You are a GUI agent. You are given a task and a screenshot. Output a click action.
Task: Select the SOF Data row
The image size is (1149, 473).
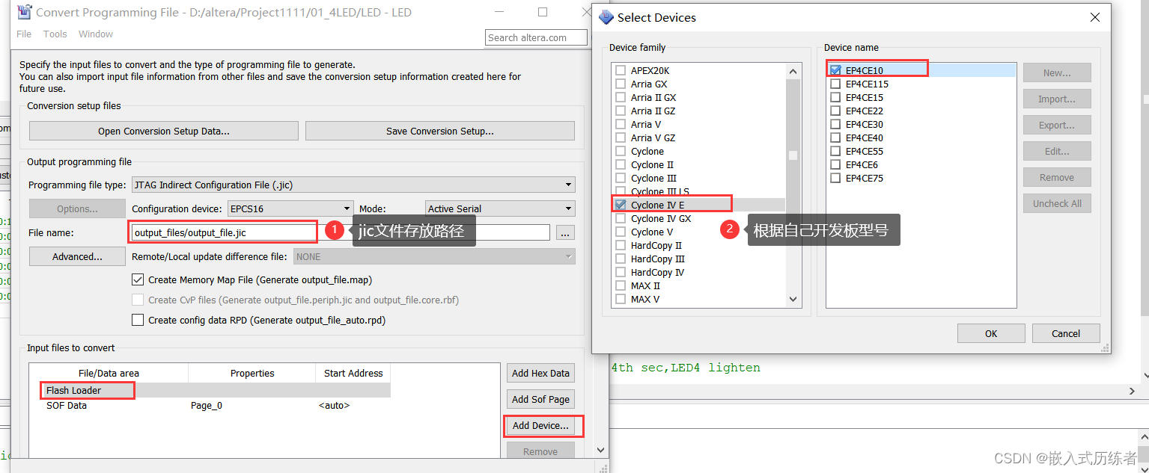pyautogui.click(x=210, y=405)
